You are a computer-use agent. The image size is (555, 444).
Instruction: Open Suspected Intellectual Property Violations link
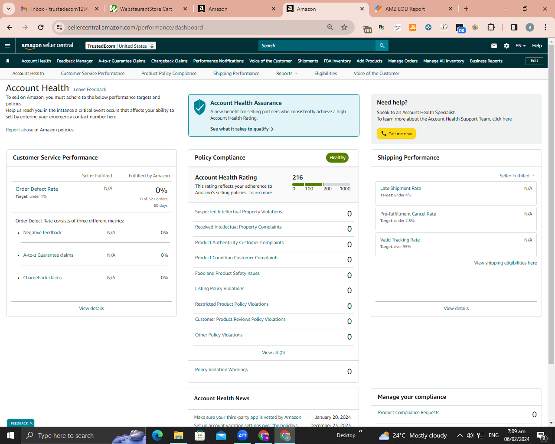[x=238, y=212]
